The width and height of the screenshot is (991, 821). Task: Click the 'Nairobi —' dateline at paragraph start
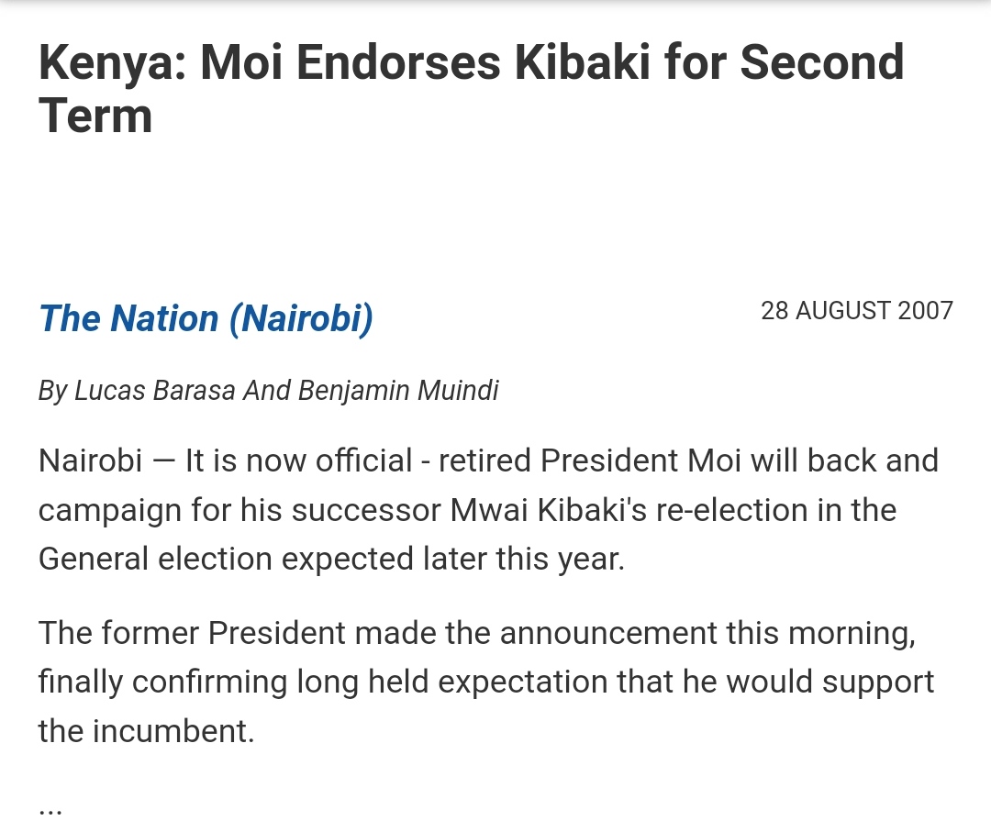coord(106,460)
